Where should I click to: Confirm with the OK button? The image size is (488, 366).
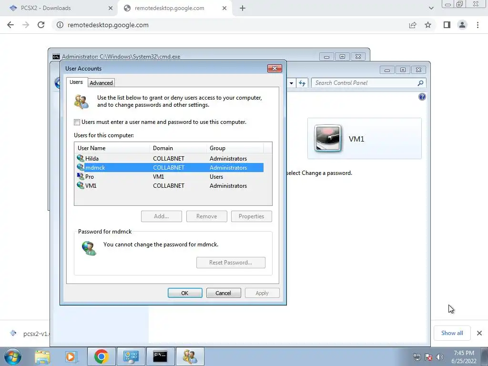click(185, 293)
